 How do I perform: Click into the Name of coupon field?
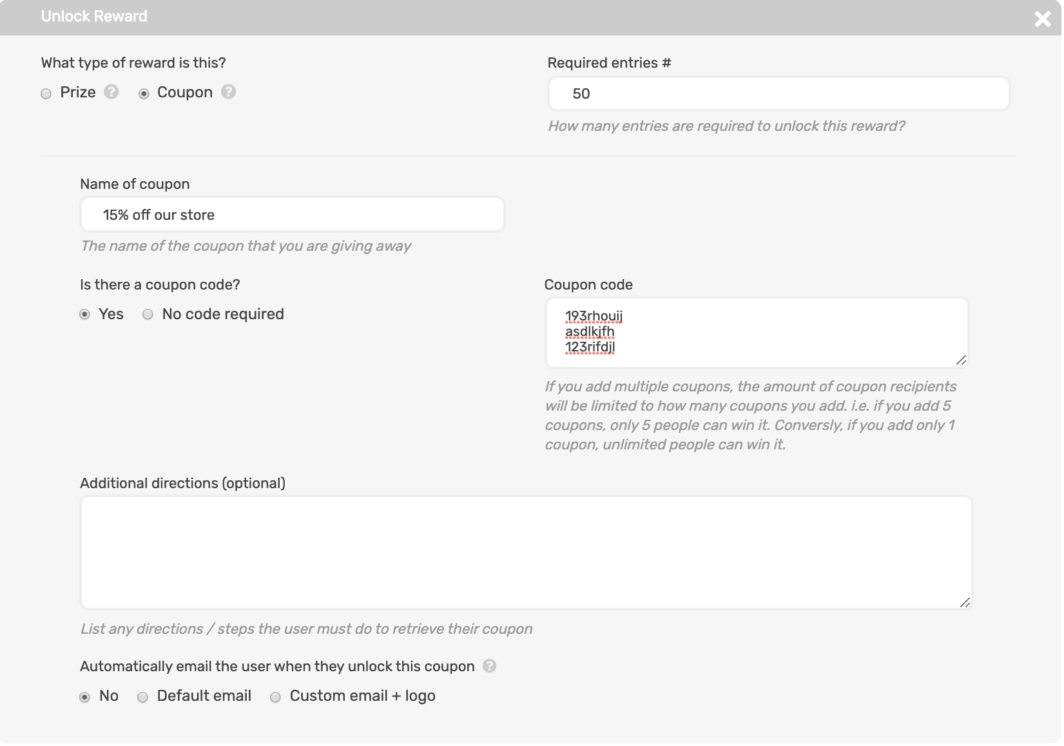coord(292,215)
